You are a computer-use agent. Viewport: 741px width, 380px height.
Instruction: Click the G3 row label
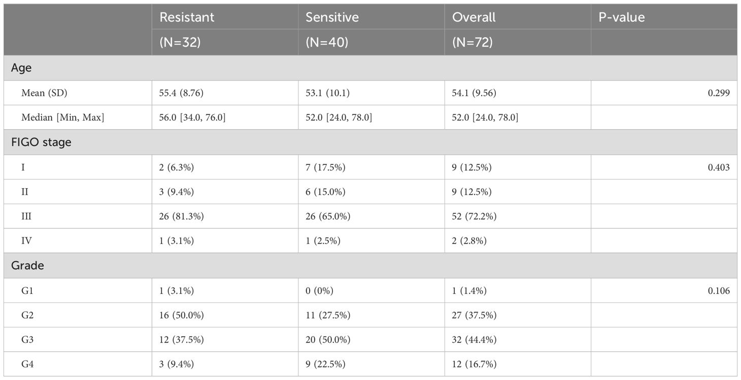tap(26, 339)
